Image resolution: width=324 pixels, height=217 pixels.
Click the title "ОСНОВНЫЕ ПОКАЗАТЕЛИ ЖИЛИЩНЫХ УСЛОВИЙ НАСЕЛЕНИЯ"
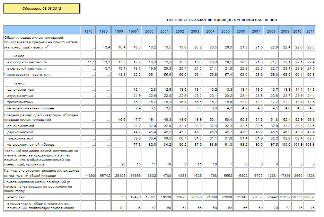(x=222, y=20)
